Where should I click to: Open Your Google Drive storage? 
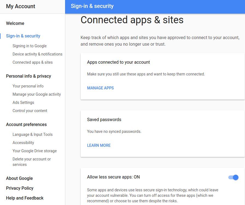pos(34,151)
